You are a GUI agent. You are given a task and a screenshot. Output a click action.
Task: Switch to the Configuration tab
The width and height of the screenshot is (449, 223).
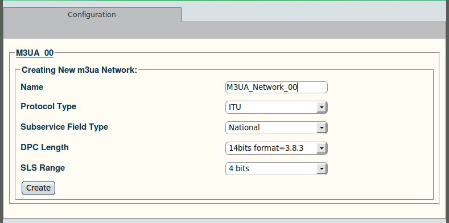pyautogui.click(x=92, y=15)
